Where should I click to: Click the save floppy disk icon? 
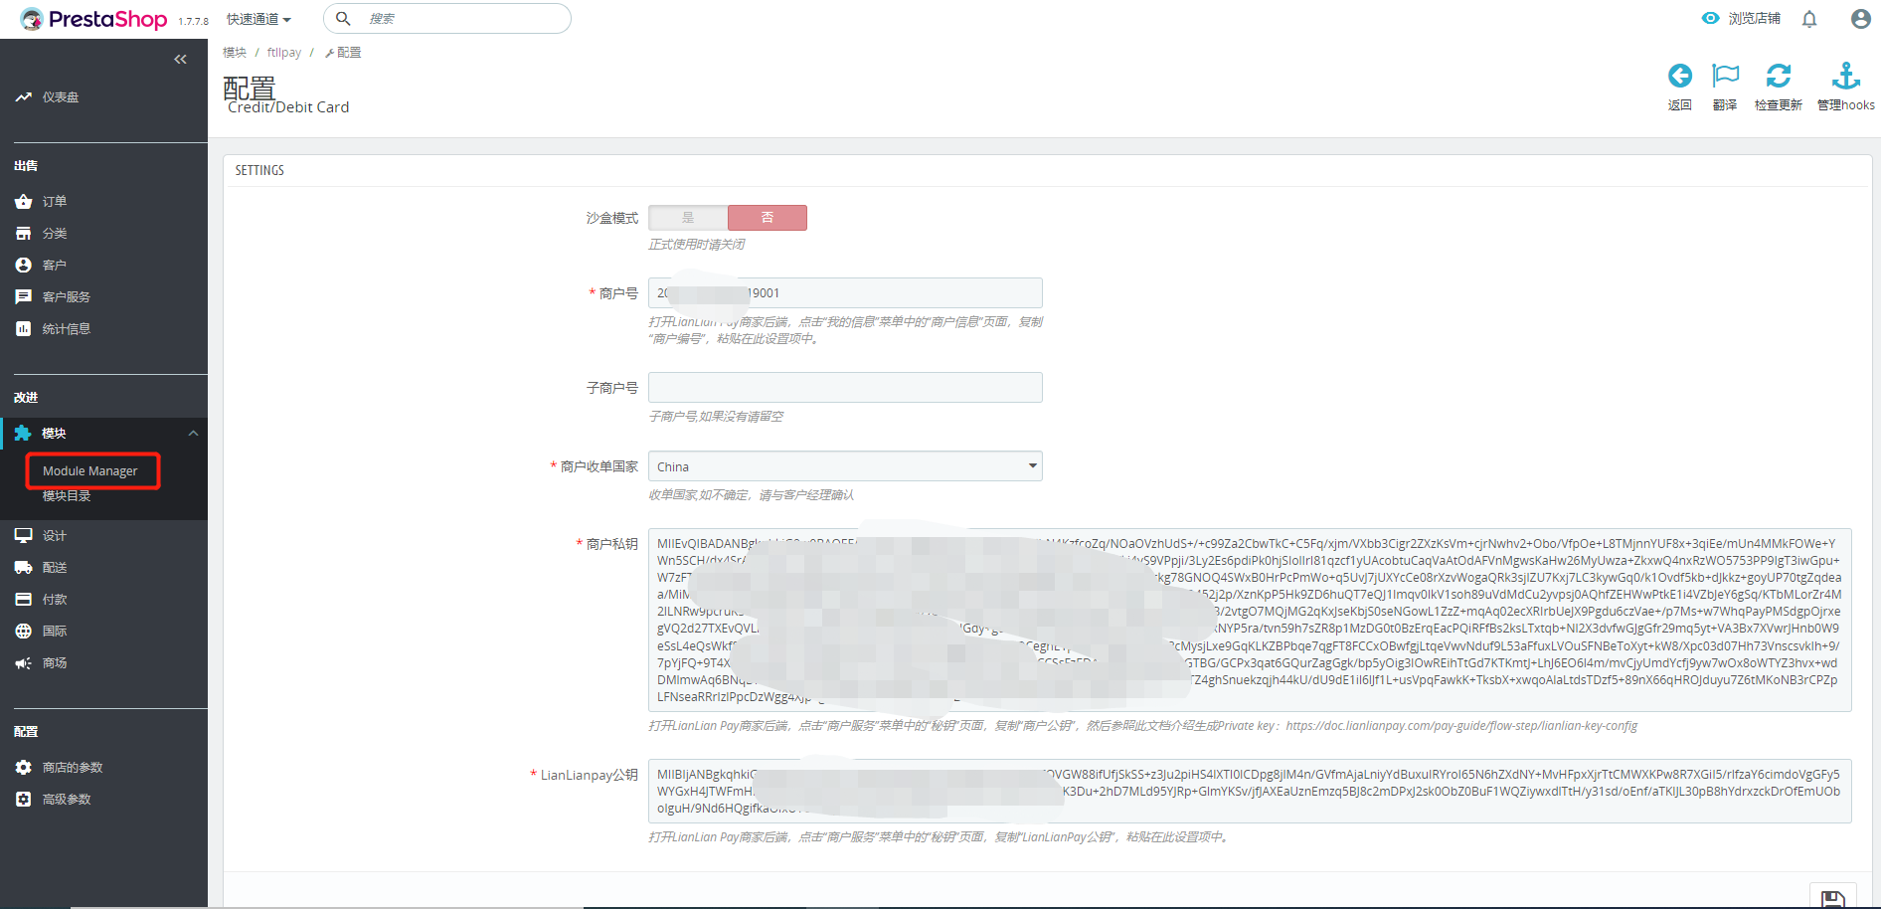point(1833,898)
